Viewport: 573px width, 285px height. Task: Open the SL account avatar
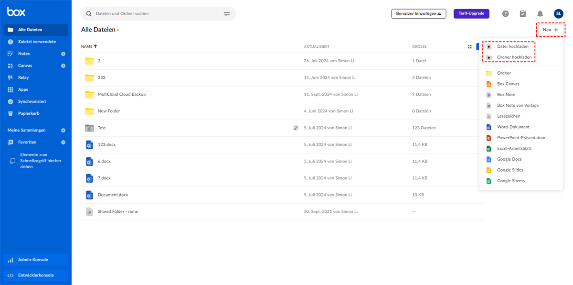tap(558, 14)
